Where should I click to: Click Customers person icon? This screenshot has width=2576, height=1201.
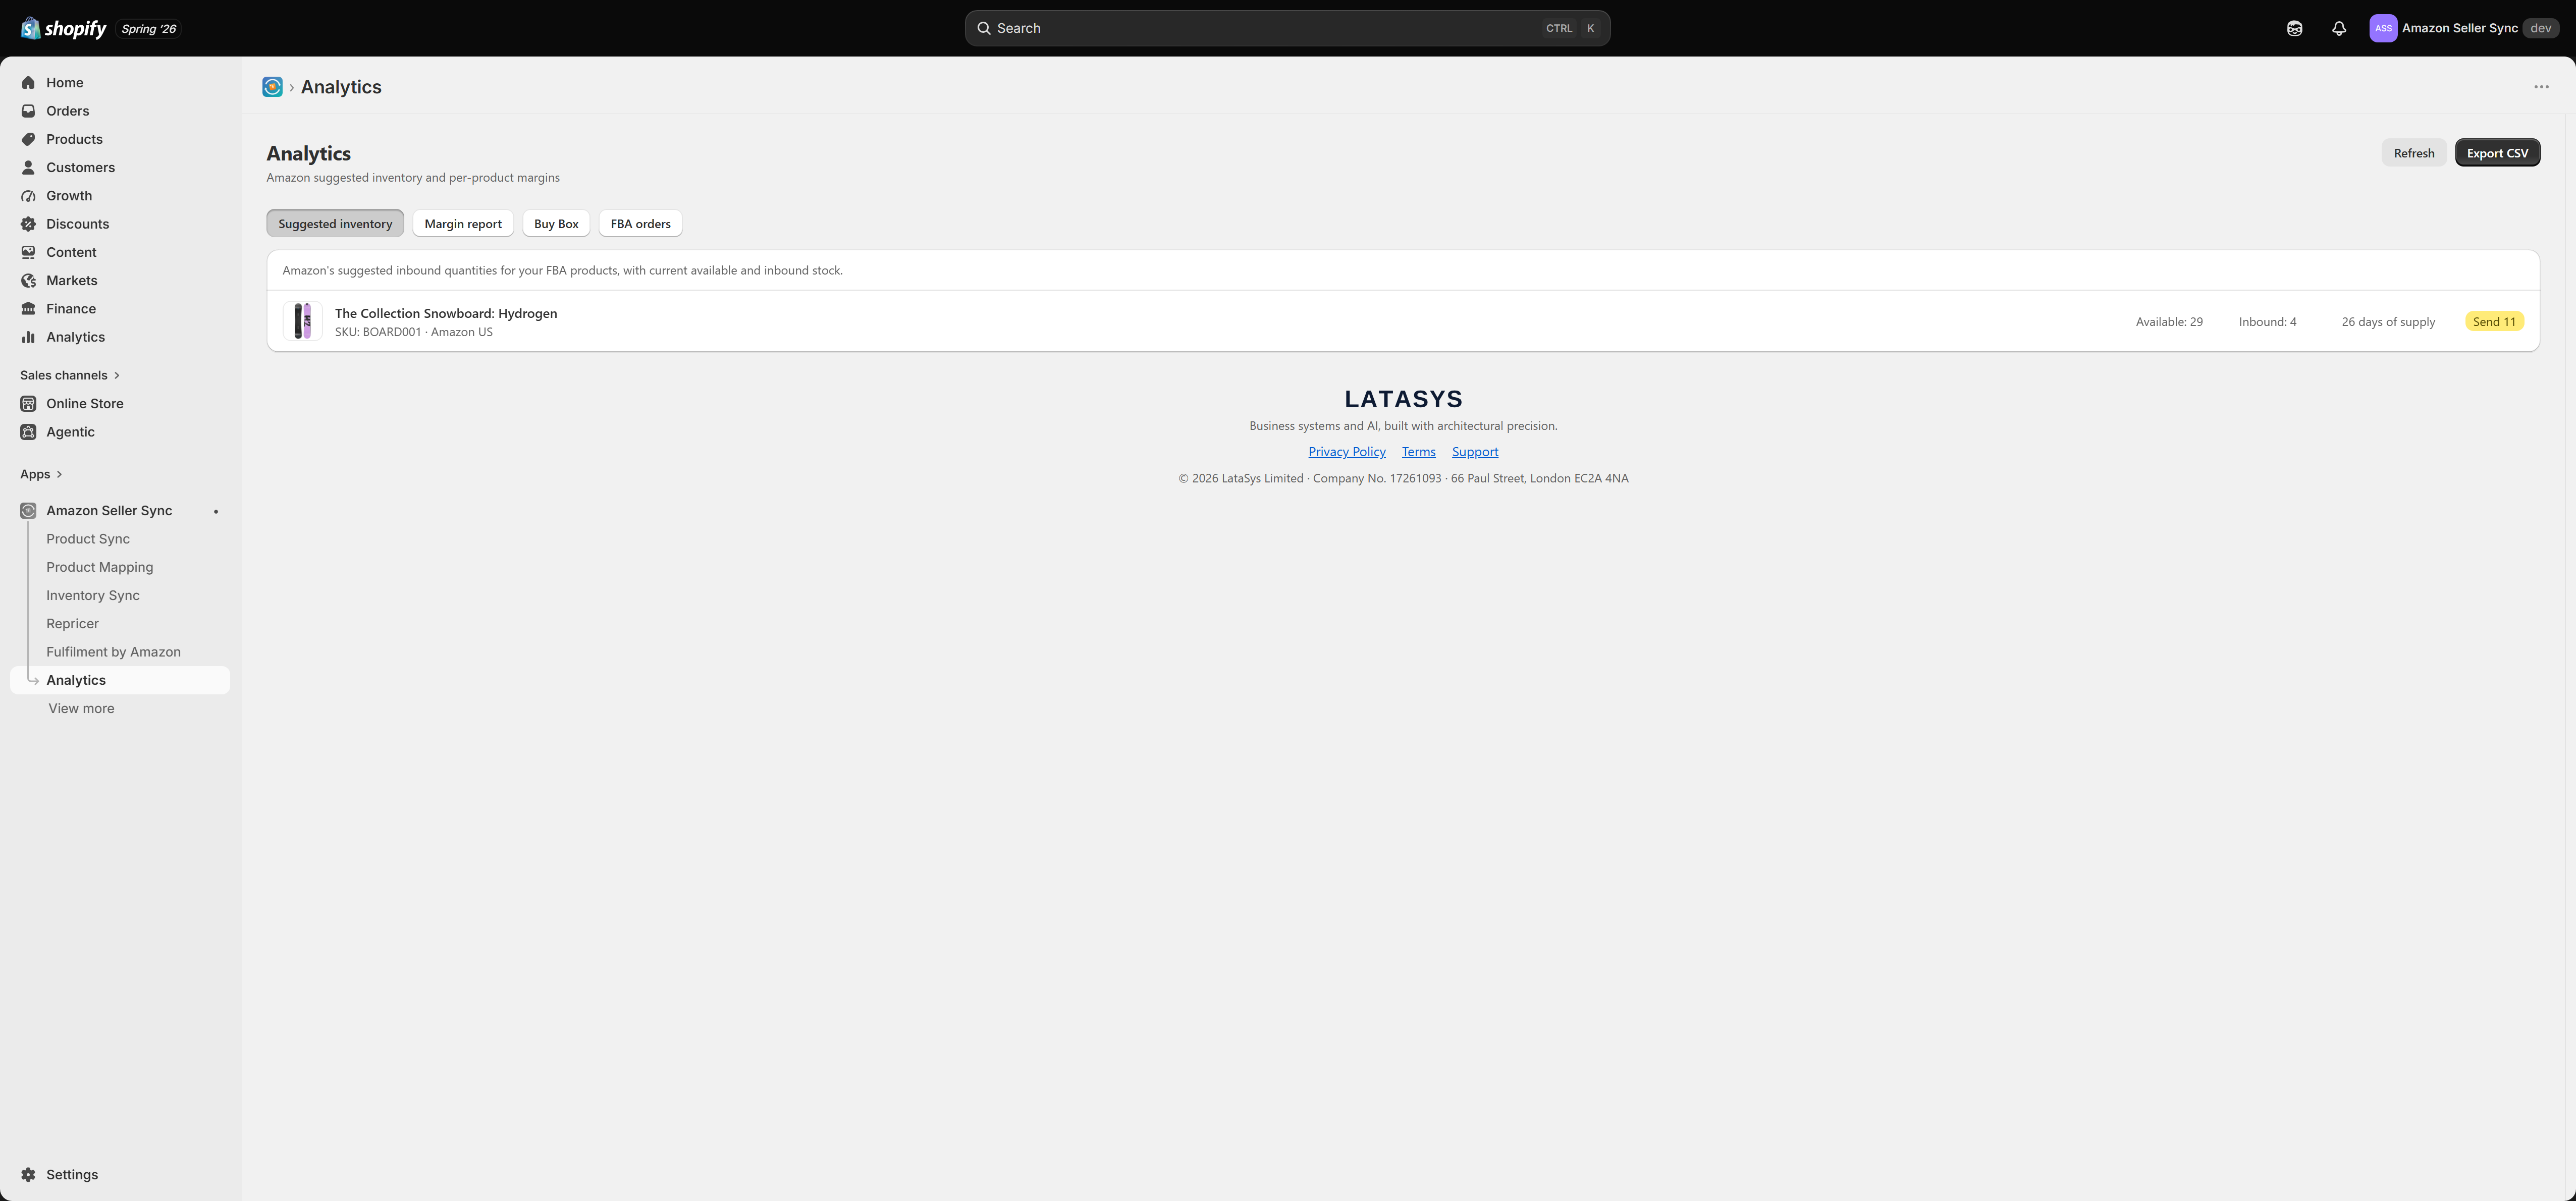[x=28, y=167]
